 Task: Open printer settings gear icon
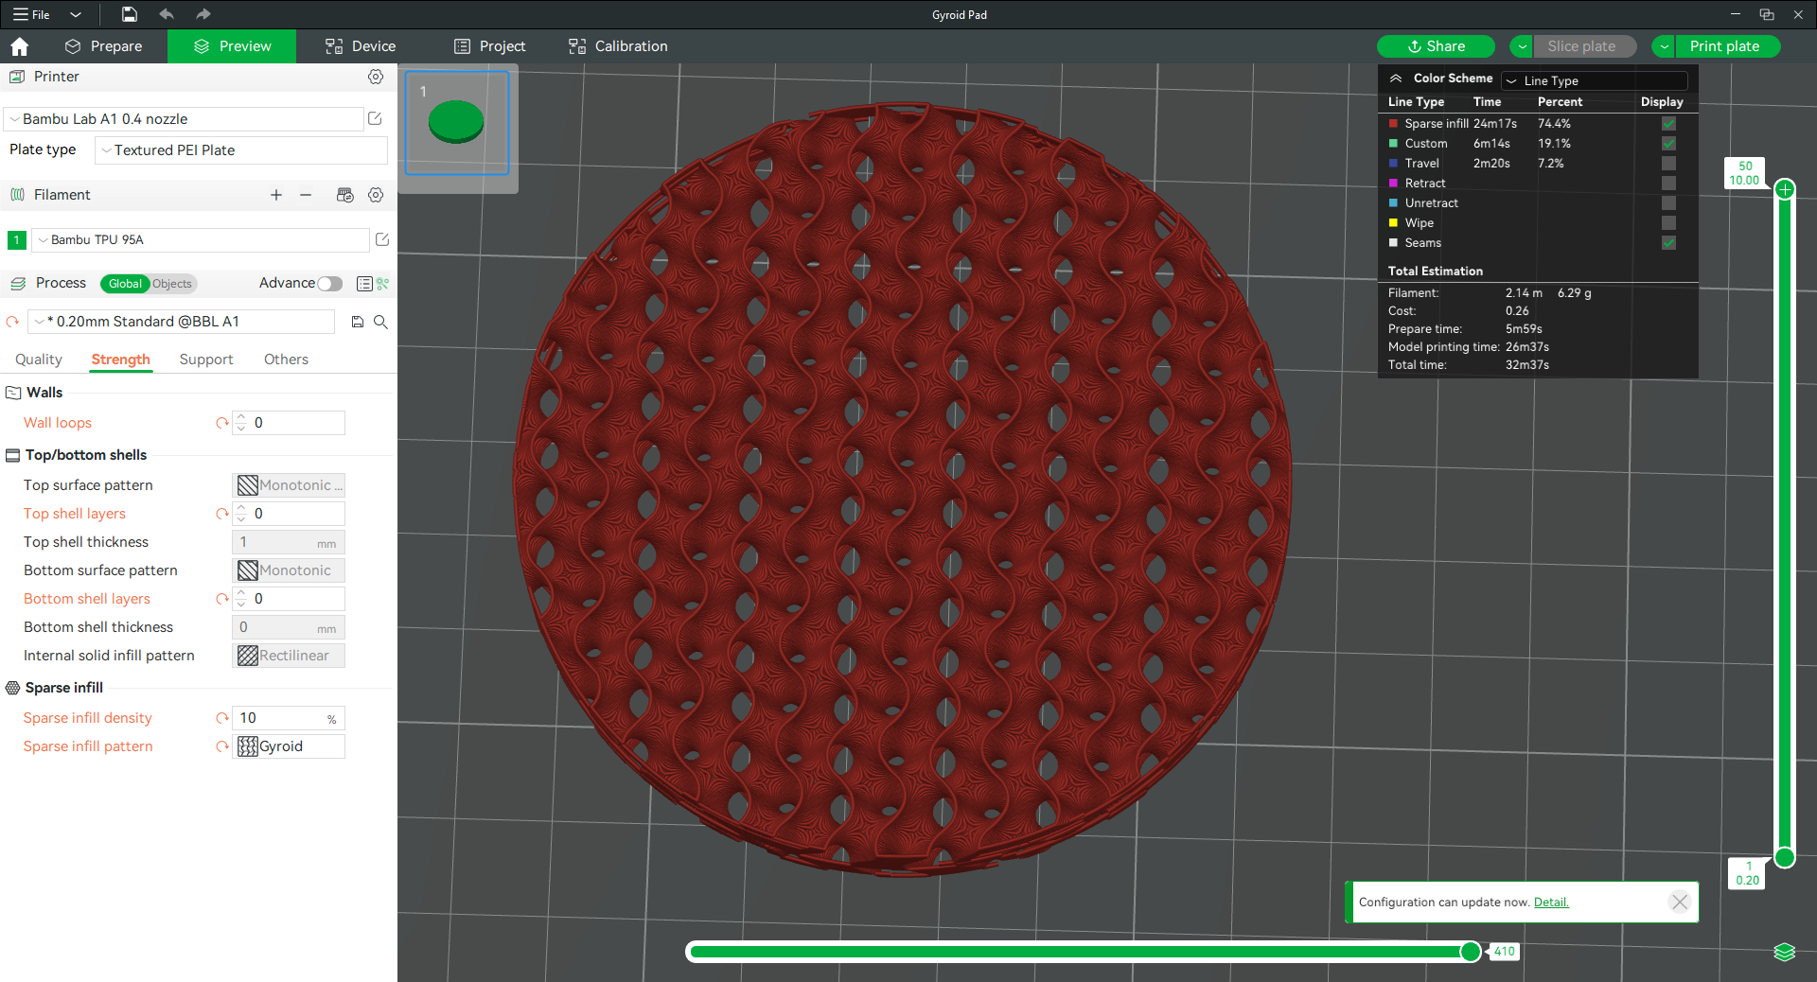click(x=376, y=77)
